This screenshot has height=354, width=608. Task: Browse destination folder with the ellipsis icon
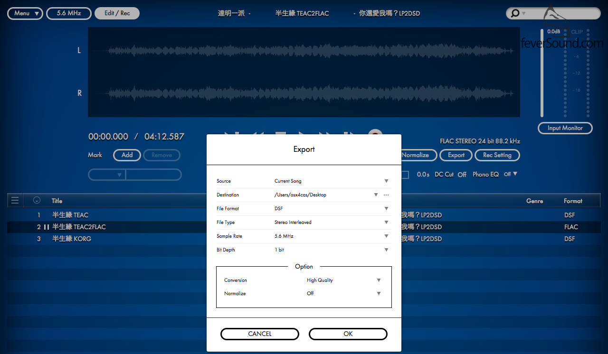pyautogui.click(x=386, y=195)
